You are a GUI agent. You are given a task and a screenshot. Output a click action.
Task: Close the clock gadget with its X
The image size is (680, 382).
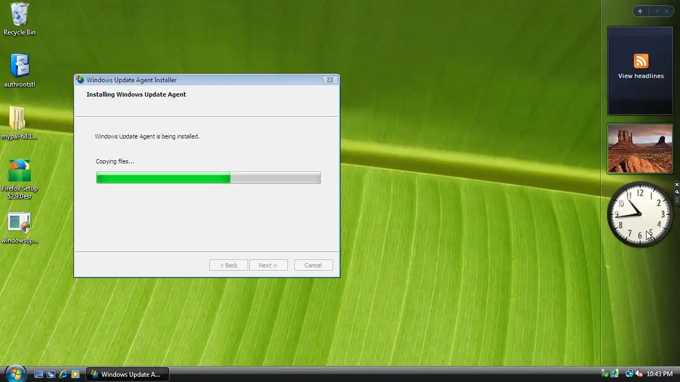677,185
